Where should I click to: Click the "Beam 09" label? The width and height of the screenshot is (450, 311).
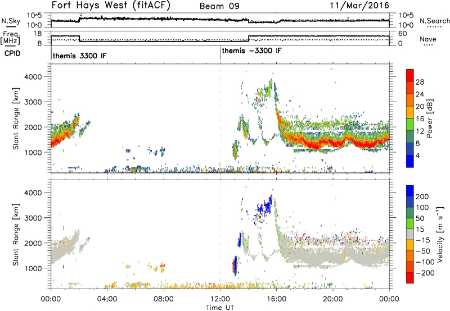(x=219, y=6)
